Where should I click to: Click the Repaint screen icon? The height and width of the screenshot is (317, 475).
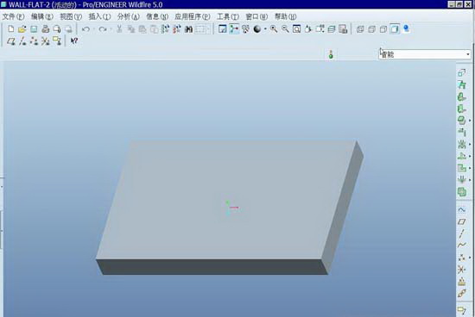pyautogui.click(x=222, y=29)
